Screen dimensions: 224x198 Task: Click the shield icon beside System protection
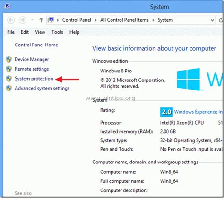[9, 79]
